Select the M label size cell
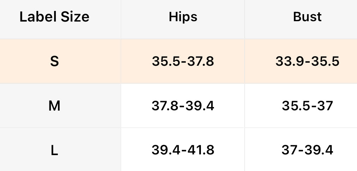Image resolution: width=357 pixels, height=171 pixels. click(x=54, y=106)
